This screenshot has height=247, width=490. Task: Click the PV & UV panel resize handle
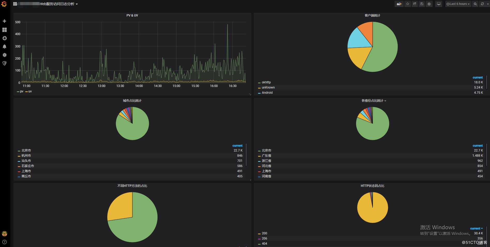pyautogui.click(x=250, y=94)
